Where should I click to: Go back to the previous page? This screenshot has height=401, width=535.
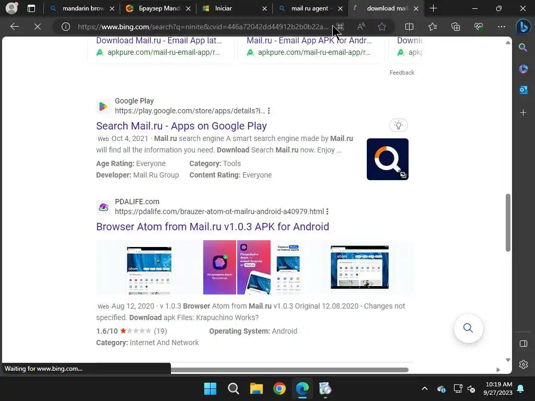point(14,27)
